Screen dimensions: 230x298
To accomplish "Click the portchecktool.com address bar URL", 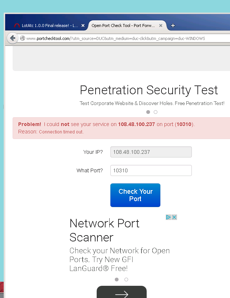I will pos(116,38).
